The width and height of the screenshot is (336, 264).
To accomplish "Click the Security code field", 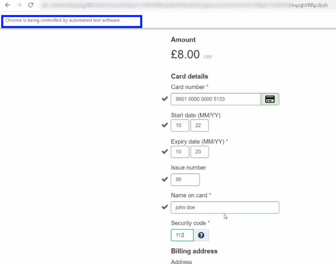I will click(182, 235).
